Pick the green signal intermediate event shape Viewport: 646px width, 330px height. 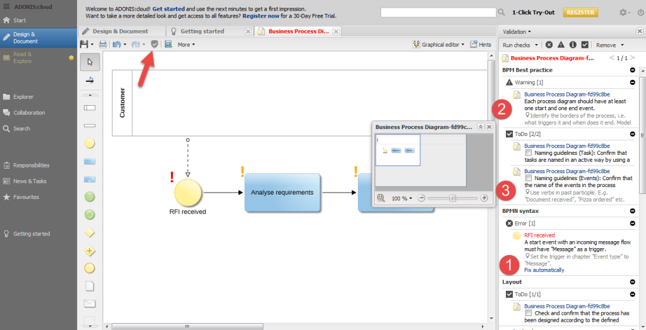click(x=90, y=214)
